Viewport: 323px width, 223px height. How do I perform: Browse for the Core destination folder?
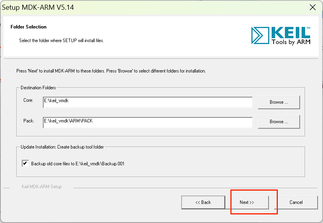279,102
